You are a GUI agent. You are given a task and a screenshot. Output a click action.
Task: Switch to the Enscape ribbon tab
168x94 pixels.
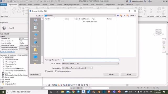(121, 5)
